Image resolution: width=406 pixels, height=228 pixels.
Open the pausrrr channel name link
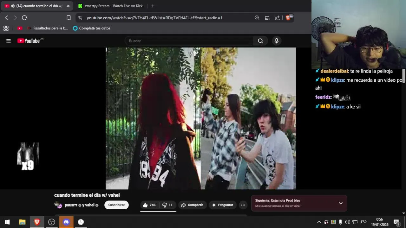pos(71,205)
